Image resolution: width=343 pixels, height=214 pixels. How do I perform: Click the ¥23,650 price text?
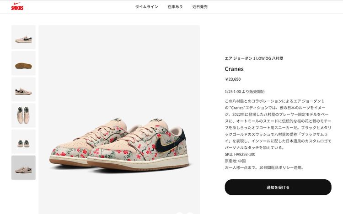tap(233, 79)
